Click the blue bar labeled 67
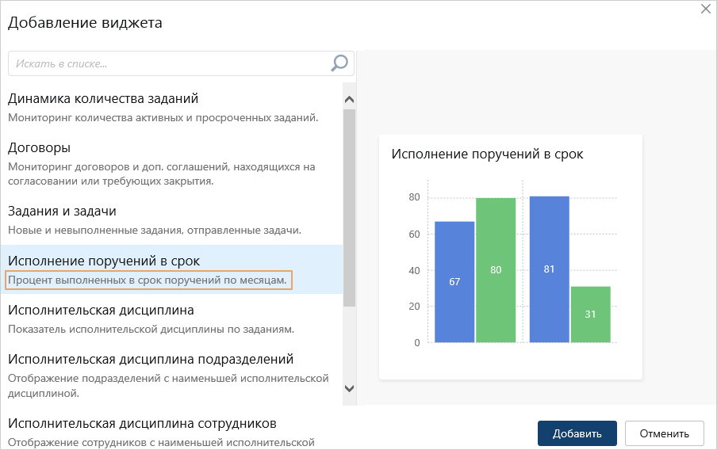717x450 pixels. point(454,282)
